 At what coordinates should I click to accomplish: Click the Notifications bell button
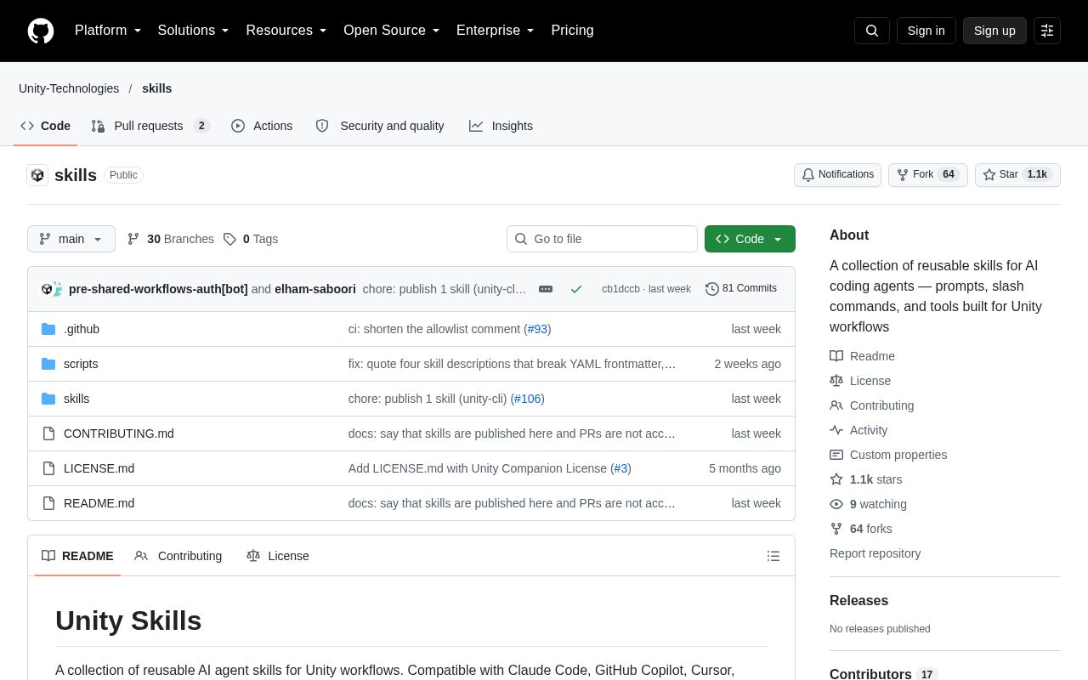837,175
